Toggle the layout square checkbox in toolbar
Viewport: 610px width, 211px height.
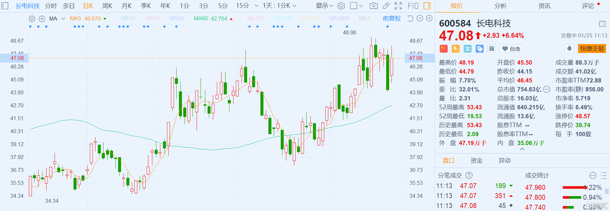[x=354, y=6]
